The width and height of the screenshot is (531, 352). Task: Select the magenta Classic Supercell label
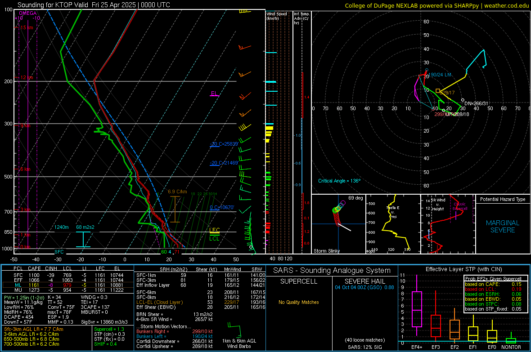459,206
